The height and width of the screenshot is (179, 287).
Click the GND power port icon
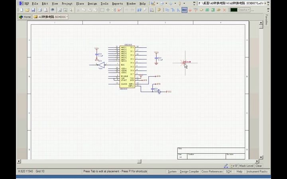pyautogui.click(x=190, y=10)
